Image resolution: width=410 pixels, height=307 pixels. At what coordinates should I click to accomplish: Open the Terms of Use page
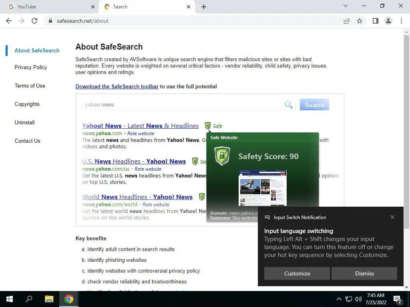30,86
